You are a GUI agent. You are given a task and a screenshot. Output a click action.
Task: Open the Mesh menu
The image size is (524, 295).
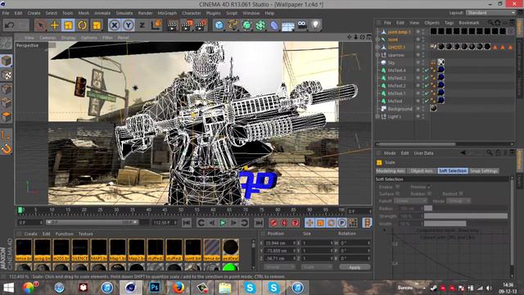coord(84,13)
